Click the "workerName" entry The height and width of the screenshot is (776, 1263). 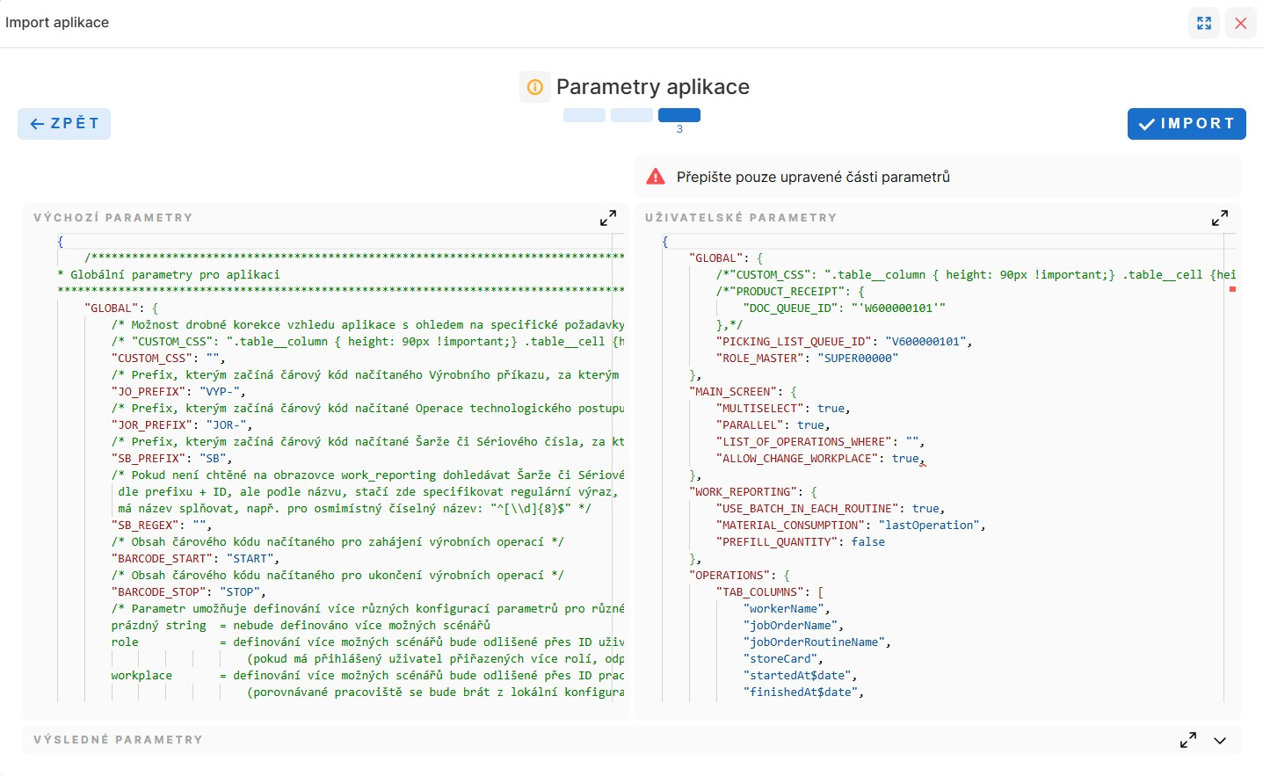[787, 609]
